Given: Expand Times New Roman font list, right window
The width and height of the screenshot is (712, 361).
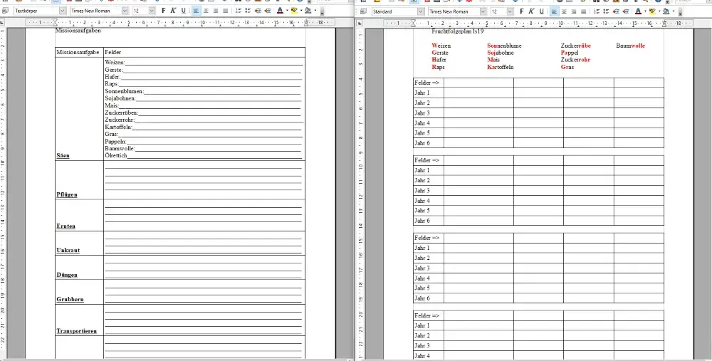Looking at the screenshot, I should [x=483, y=11].
